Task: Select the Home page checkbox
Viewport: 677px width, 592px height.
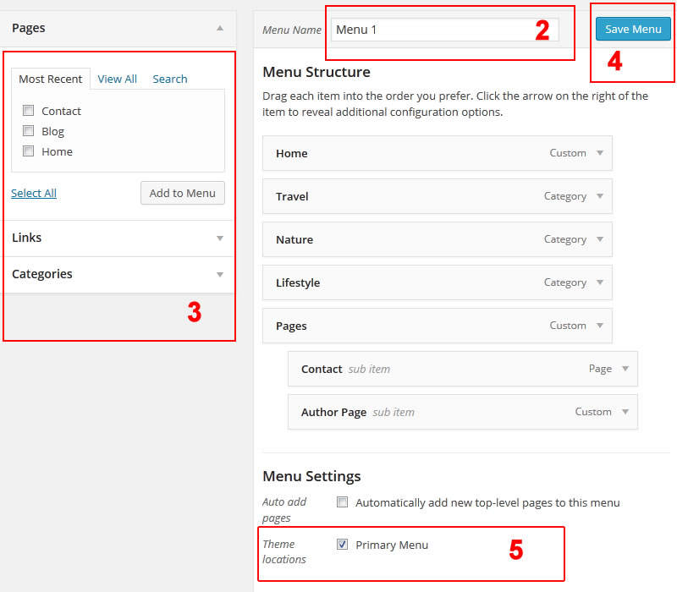Action: point(29,151)
